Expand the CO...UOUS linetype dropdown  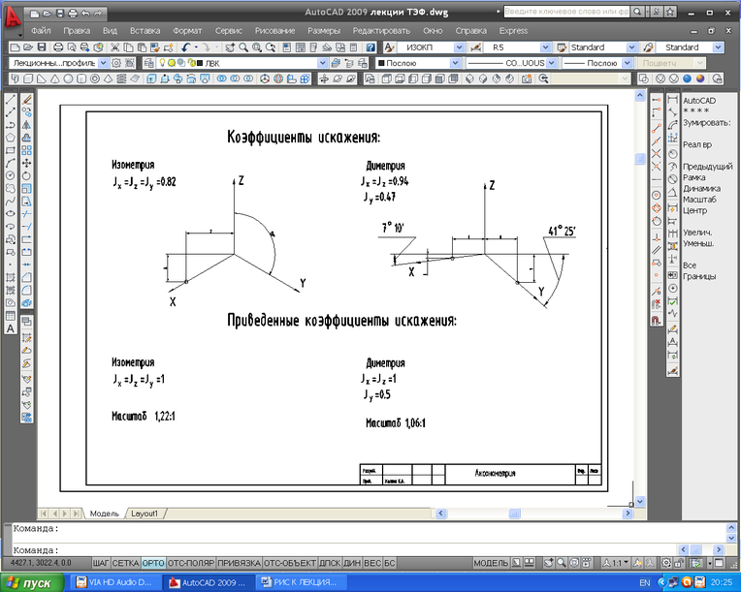tap(553, 63)
